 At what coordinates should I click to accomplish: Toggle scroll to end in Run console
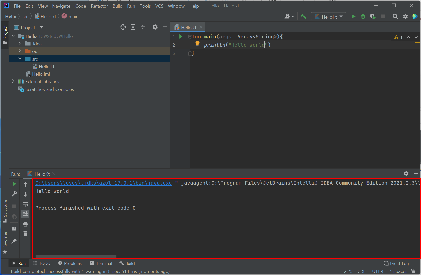(25, 214)
